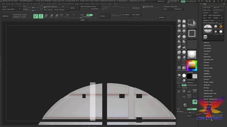Select the orange SimpleBrush S tool
This screenshot has width=227, height=127.
(221, 26)
